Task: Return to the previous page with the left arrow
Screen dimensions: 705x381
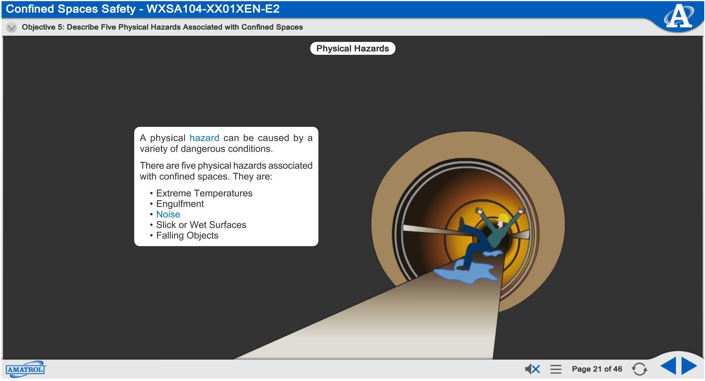Action: point(668,368)
